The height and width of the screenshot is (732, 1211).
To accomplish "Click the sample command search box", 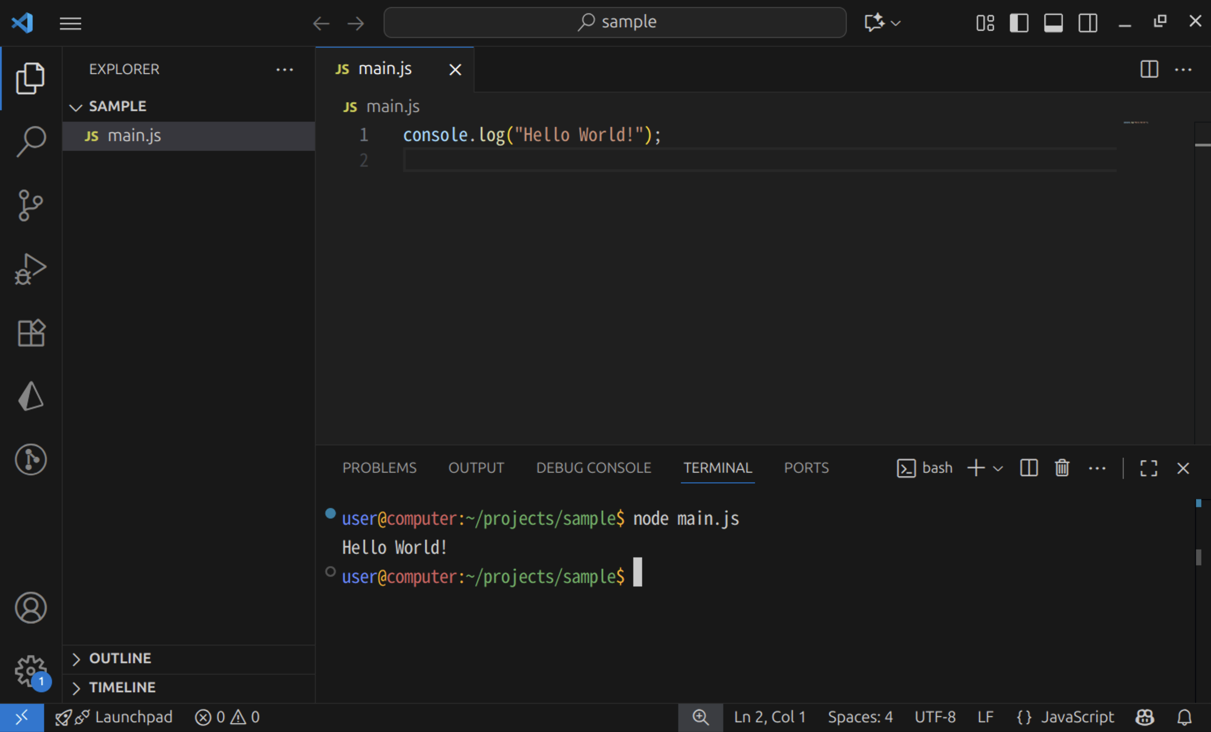I will [614, 22].
